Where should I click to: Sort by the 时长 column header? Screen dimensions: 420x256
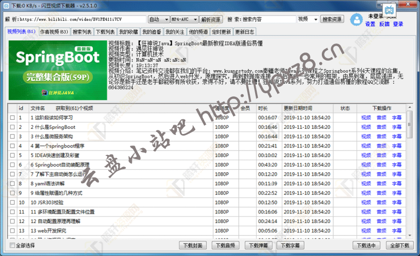tap(269, 108)
